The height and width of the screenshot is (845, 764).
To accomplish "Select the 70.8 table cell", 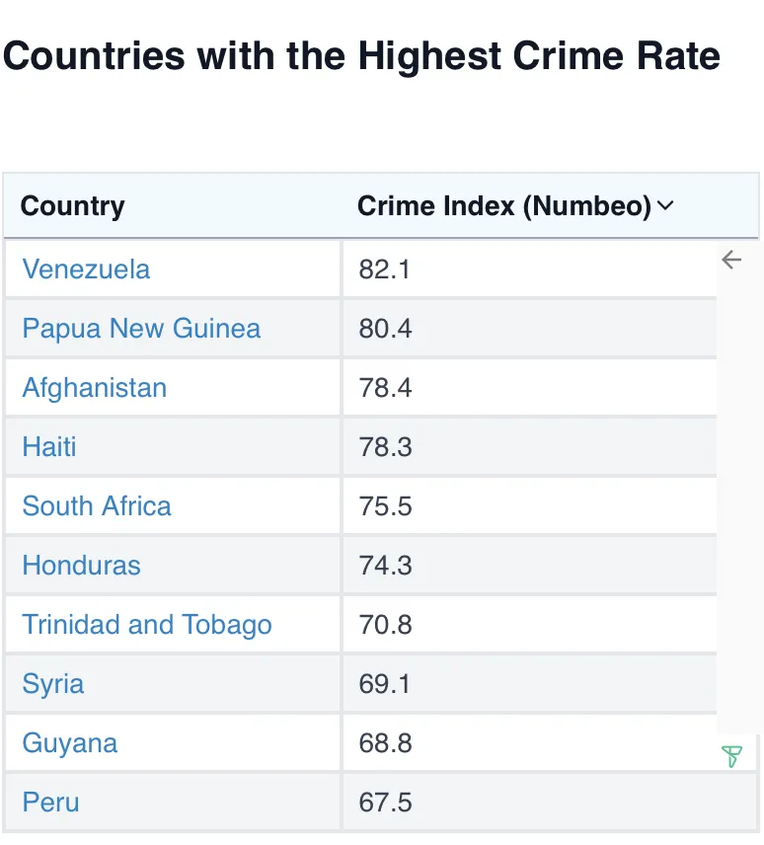I will click(386, 625).
